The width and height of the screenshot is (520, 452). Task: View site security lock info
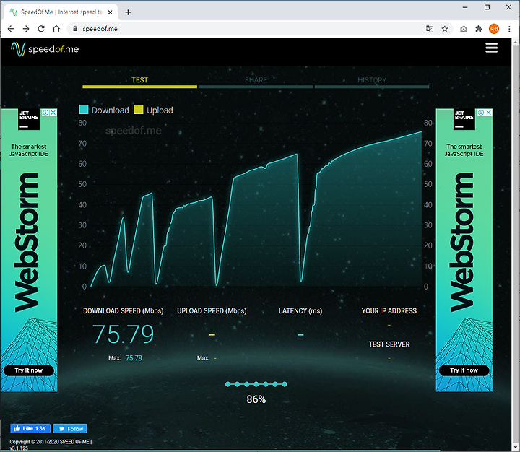pyautogui.click(x=75, y=29)
